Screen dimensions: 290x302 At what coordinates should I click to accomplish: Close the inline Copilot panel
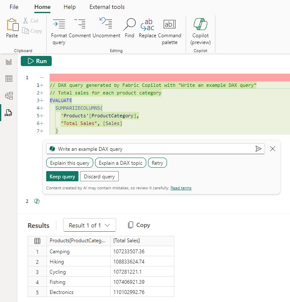tap(273, 149)
